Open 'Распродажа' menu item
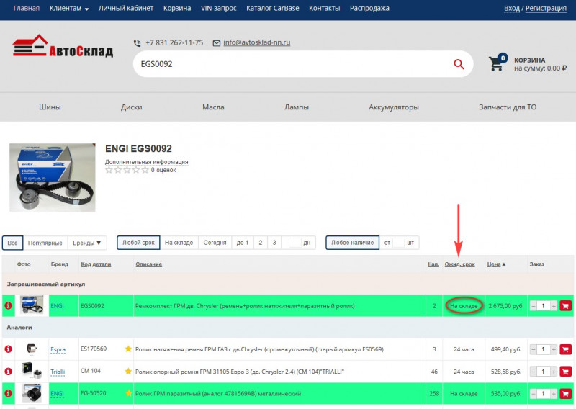Screen dimensions: 576x409 [369, 8]
